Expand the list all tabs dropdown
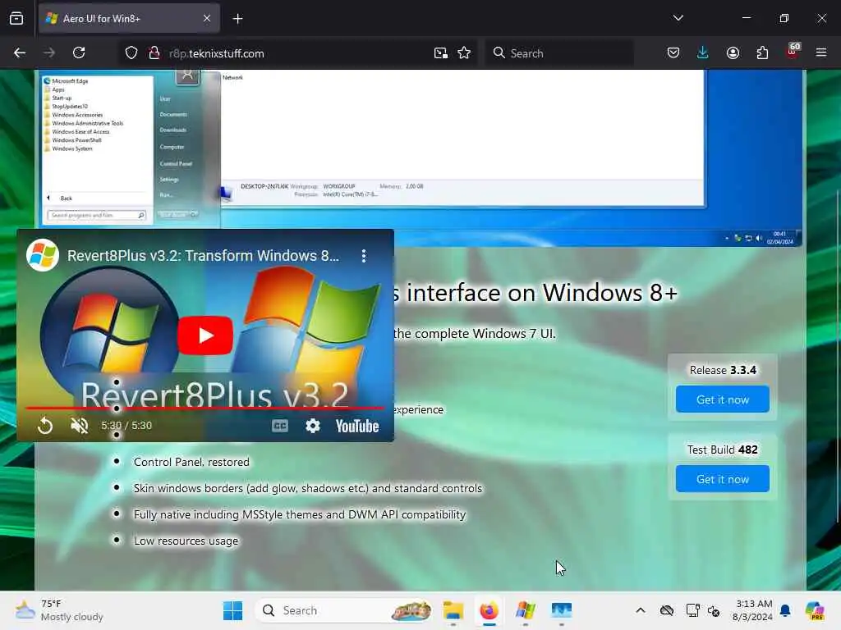The image size is (841, 630). click(x=678, y=18)
